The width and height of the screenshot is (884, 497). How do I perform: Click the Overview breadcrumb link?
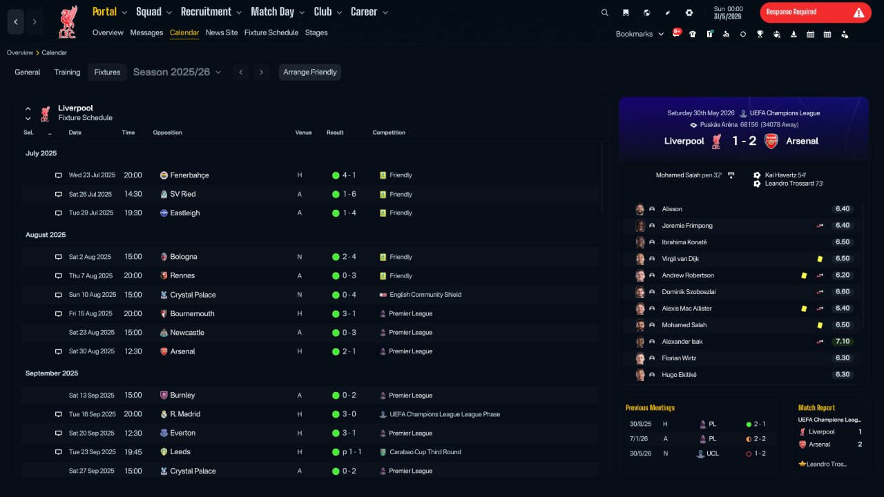[x=20, y=52]
